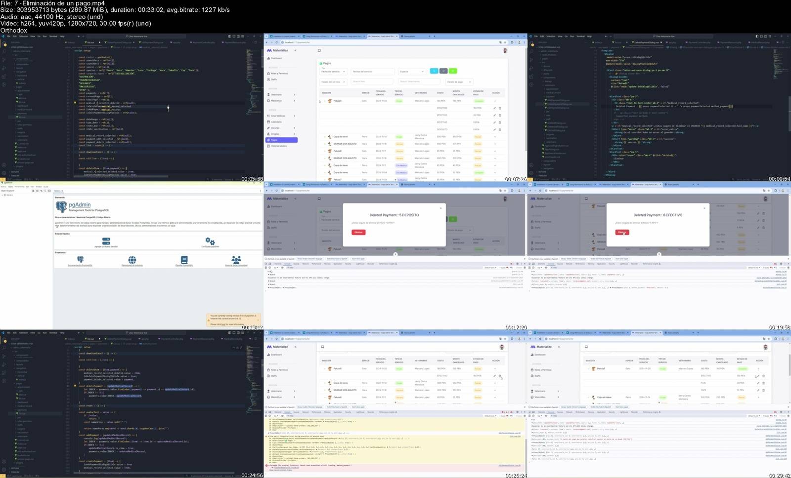Open the Planeta PostgreSQL book icon
The width and height of the screenshot is (791, 478).
point(184,260)
